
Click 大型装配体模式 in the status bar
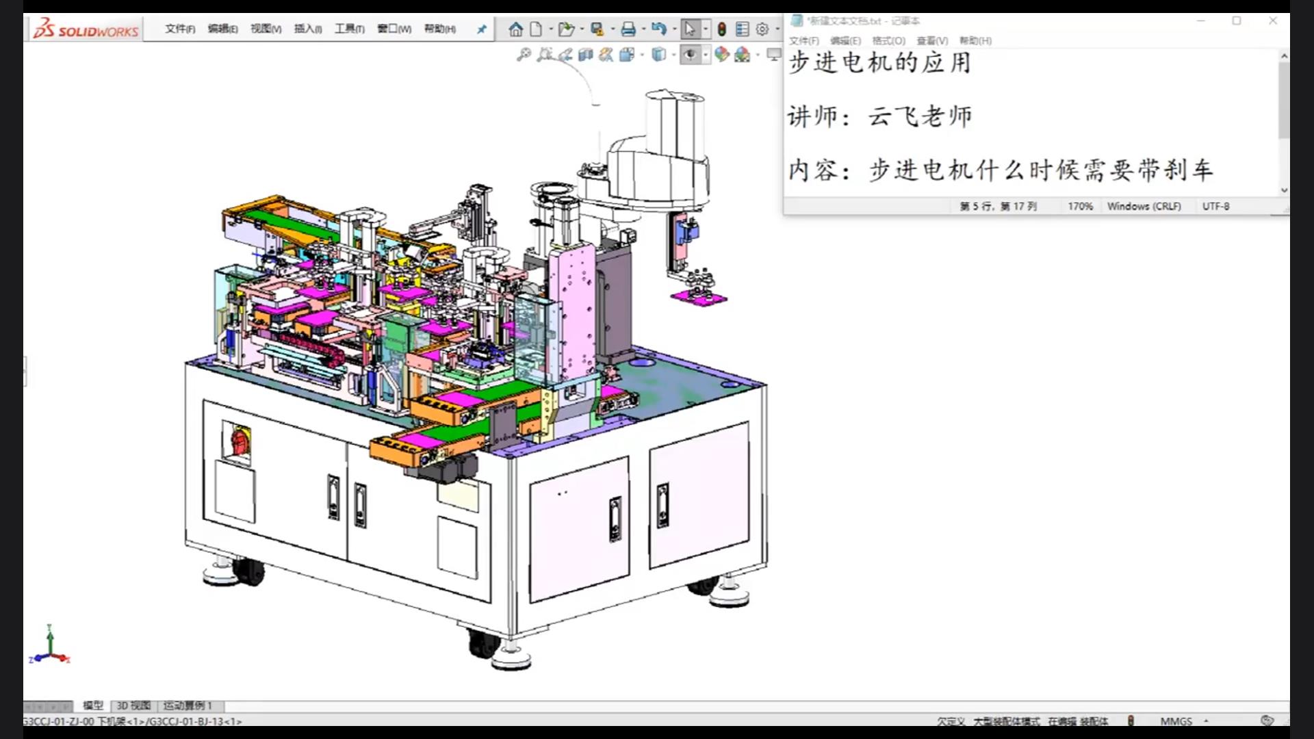(1006, 721)
